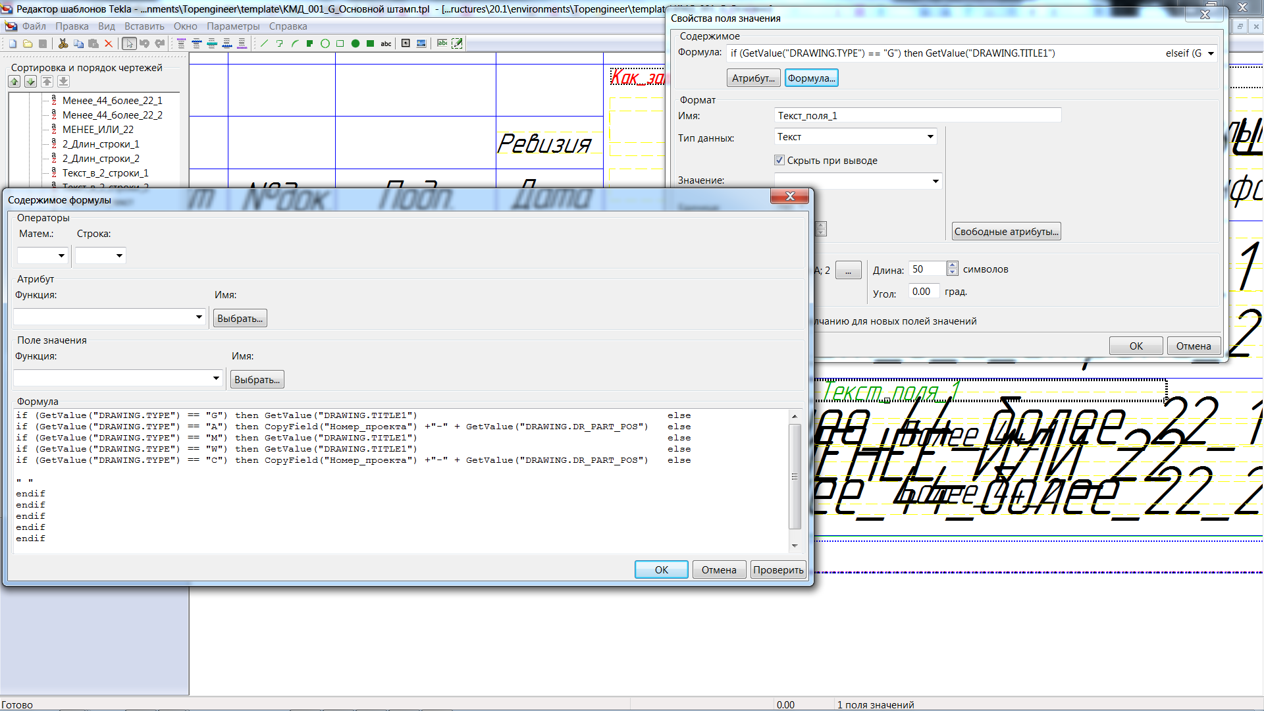This screenshot has width=1264, height=711.
Task: Click the red X Delete toolbar icon
Action: tap(109, 43)
